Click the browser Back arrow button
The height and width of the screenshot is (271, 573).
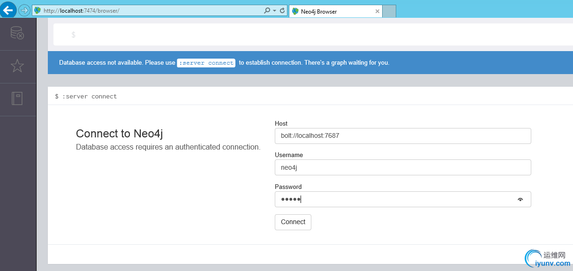[x=8, y=10]
